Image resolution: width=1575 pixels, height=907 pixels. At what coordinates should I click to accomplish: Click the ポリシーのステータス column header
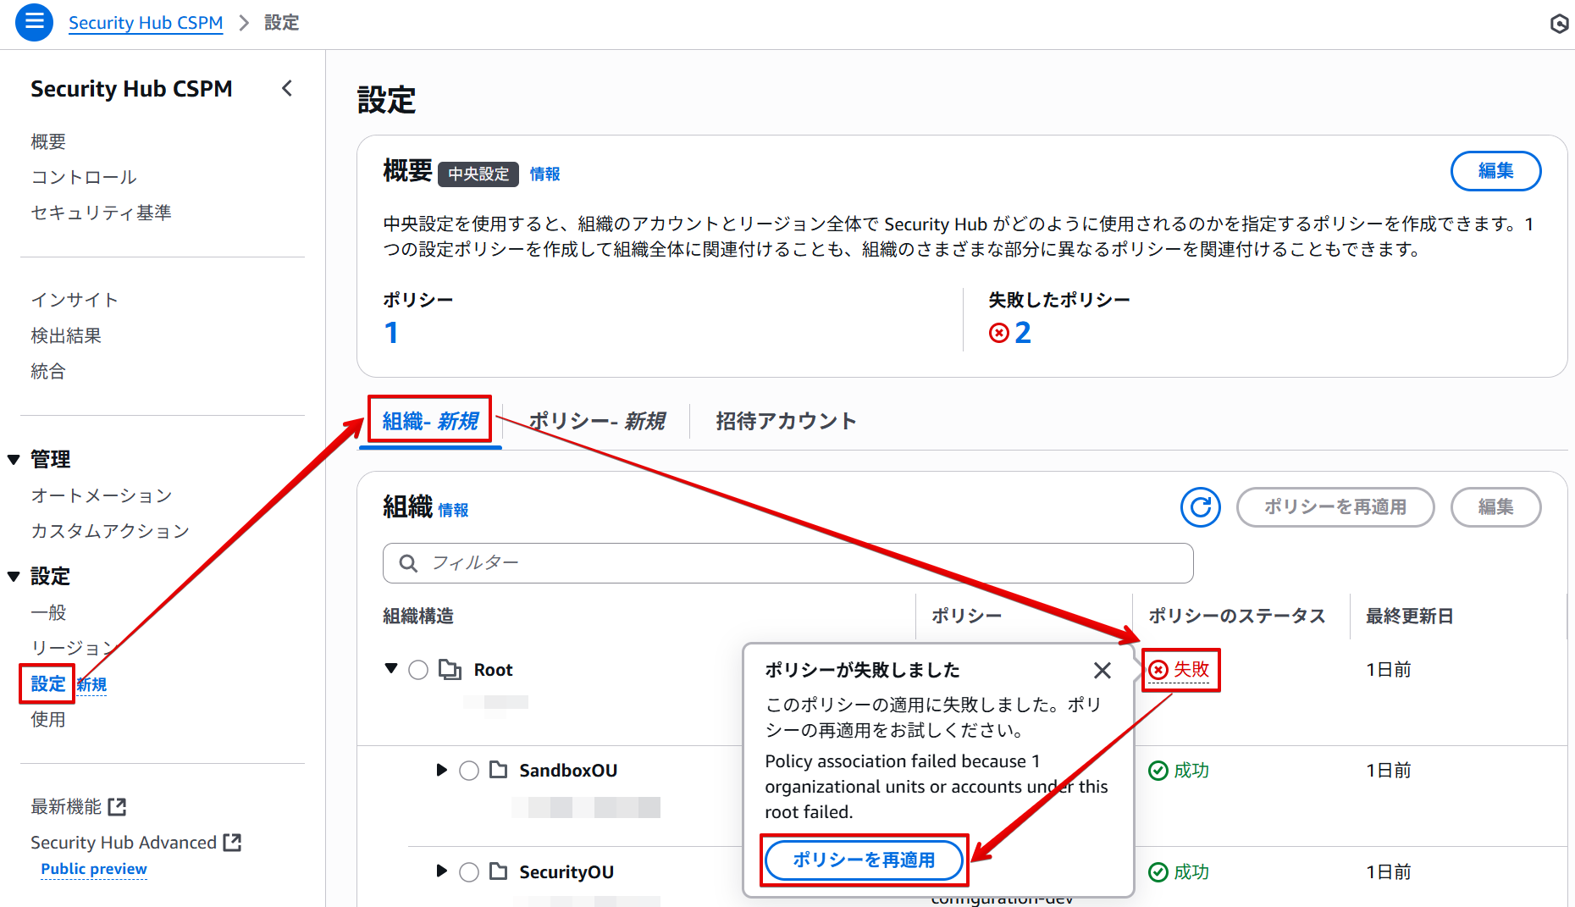click(1236, 616)
